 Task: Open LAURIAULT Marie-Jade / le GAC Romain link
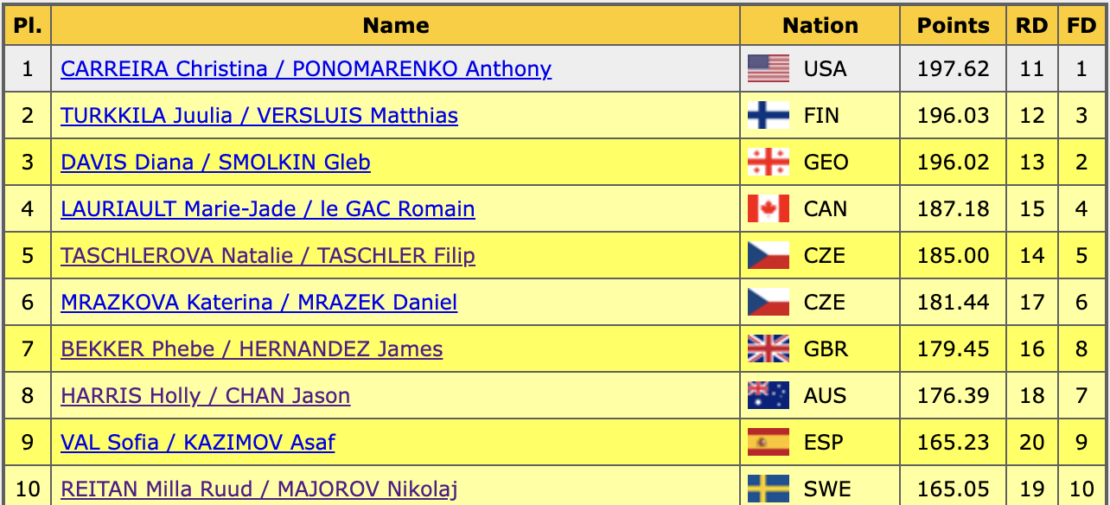click(x=267, y=209)
